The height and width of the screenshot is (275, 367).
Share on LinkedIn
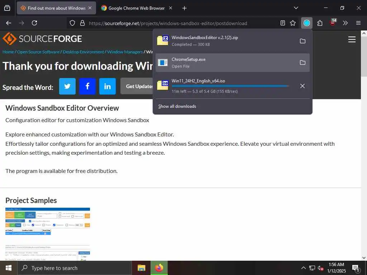point(108,86)
